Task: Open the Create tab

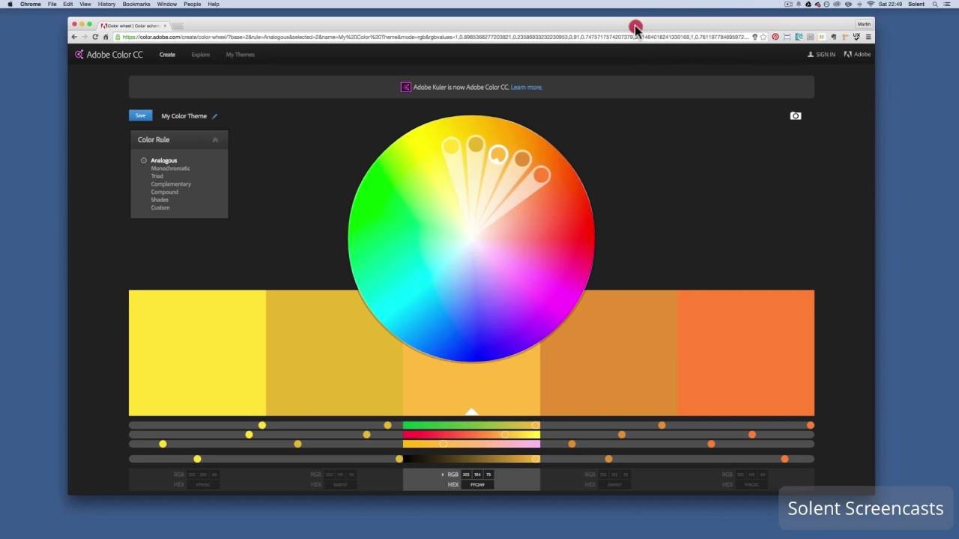Action: [x=167, y=55]
